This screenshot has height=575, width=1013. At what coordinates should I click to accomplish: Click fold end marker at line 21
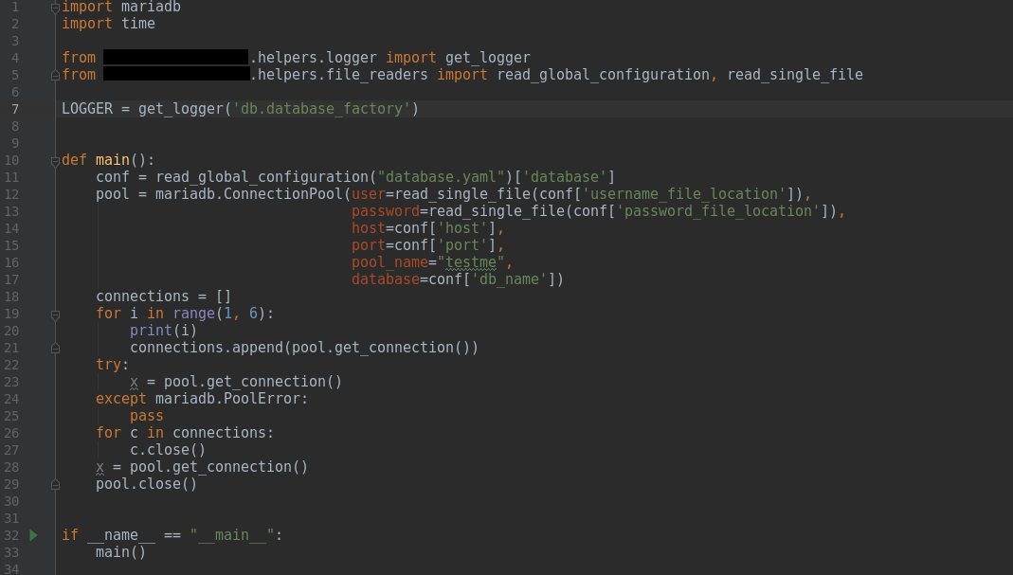(55, 348)
